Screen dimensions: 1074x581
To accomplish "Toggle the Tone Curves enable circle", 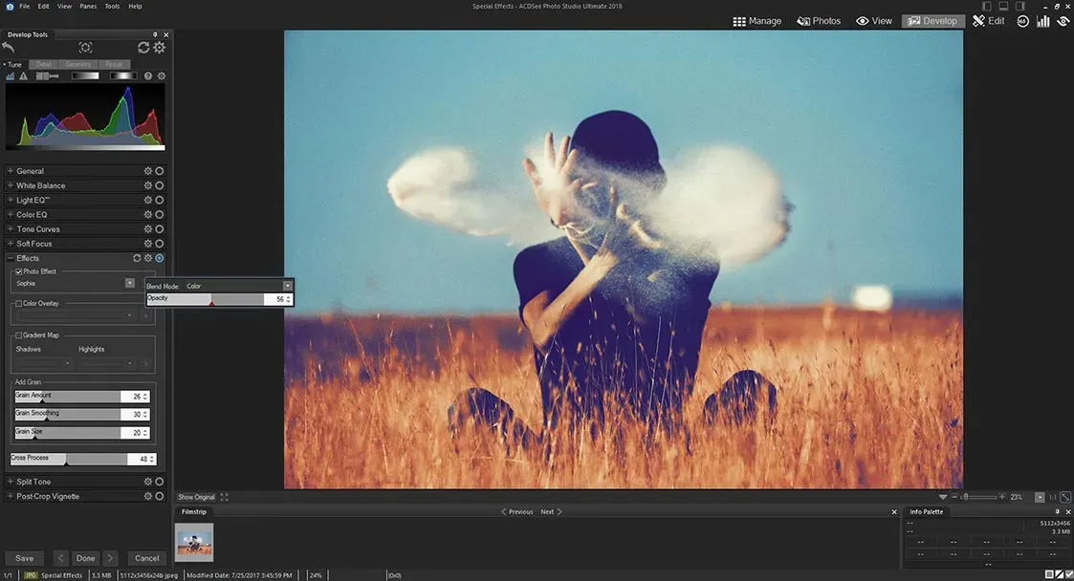I will [x=160, y=229].
